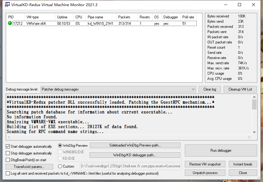Click the Pipe name column header
The height and width of the screenshot is (182, 263).
tap(101, 17)
